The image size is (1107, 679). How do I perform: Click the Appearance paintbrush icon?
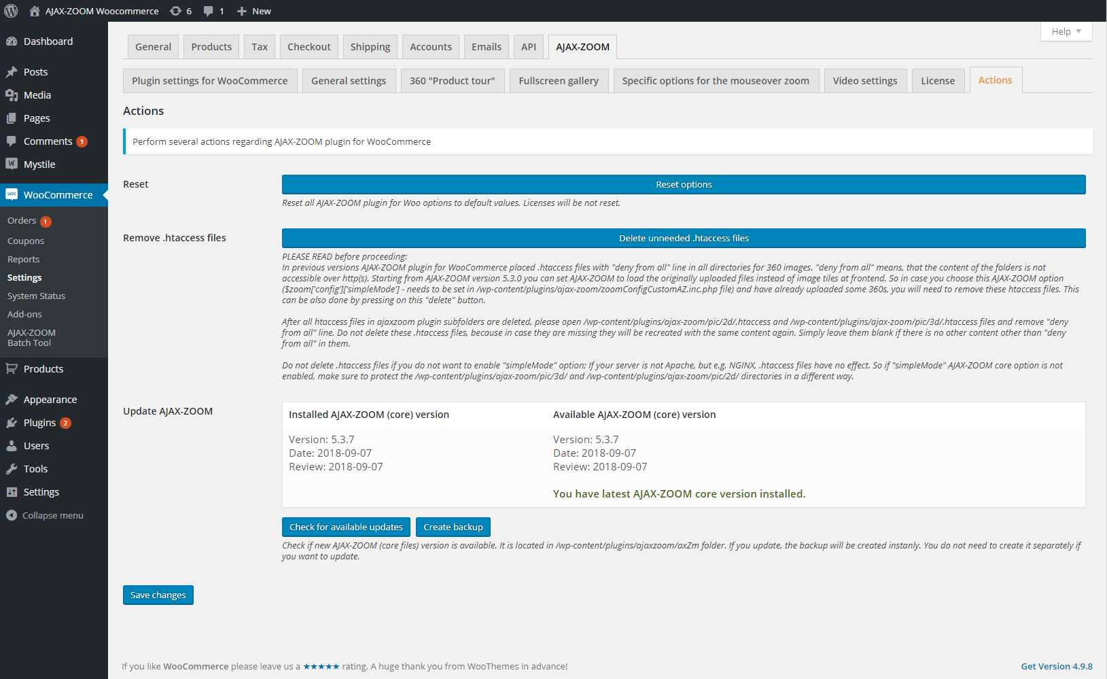click(x=12, y=400)
